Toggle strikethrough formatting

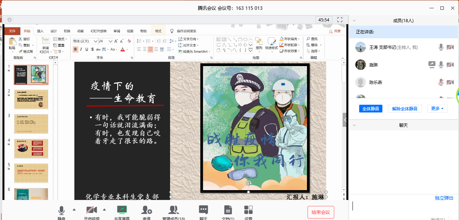click(x=98, y=49)
